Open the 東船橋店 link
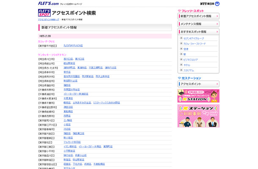Viewport: 258px width, 169px height. pyautogui.click(x=68, y=112)
